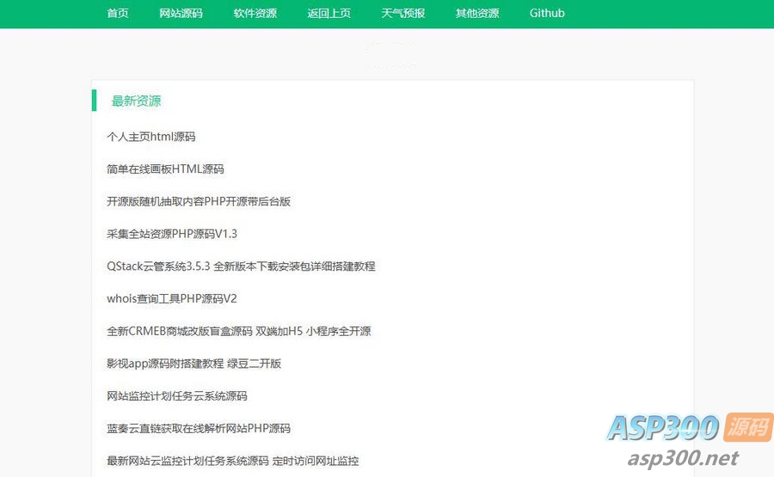Open the 简单在线画板HTML源码 link
Image resolution: width=774 pixels, height=477 pixels.
click(165, 169)
